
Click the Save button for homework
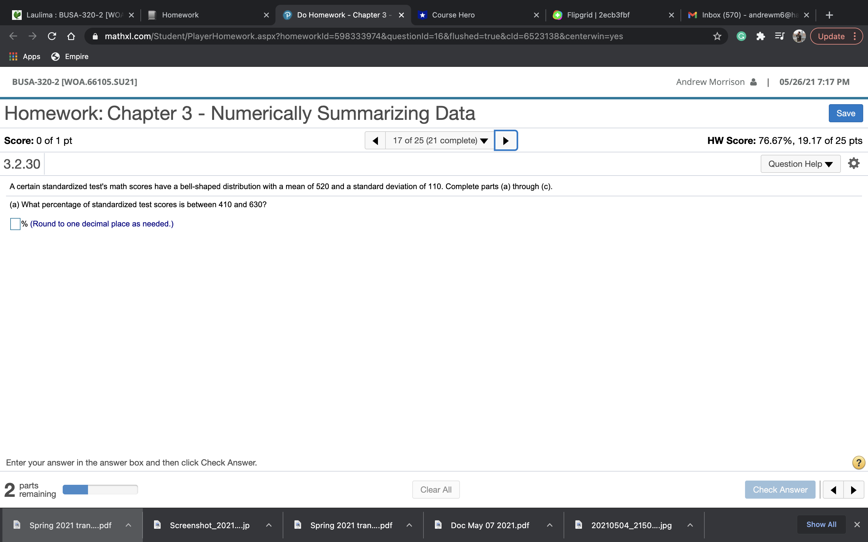[x=846, y=113]
